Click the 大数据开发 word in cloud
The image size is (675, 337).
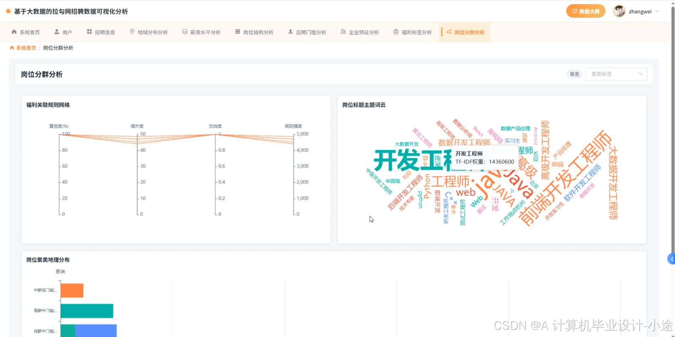tap(407, 144)
